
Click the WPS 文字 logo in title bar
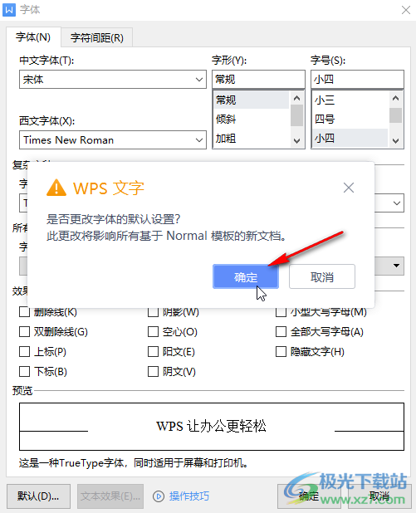click(9, 10)
